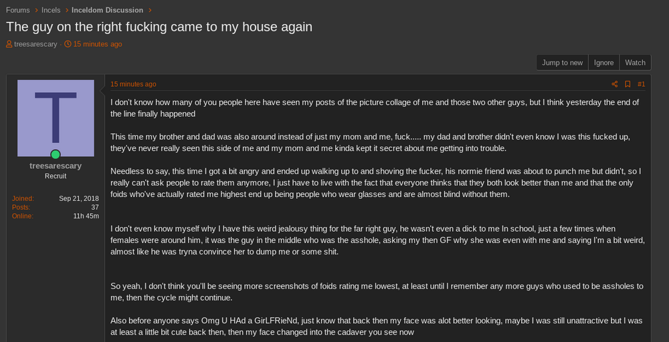Toggle Ignore on this thread

[603, 63]
